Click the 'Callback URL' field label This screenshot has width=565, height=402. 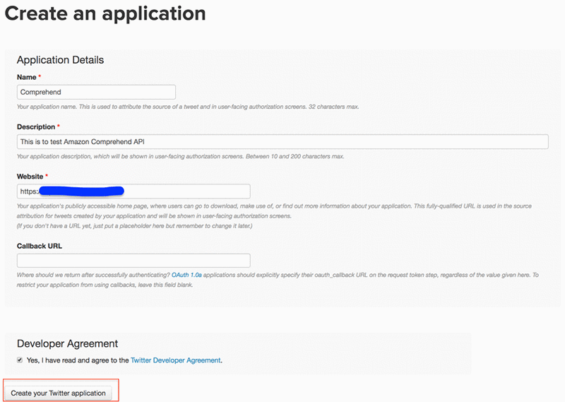pos(40,246)
